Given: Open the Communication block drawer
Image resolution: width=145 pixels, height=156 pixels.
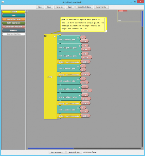Looking at the screenshot, I should coord(14,34).
